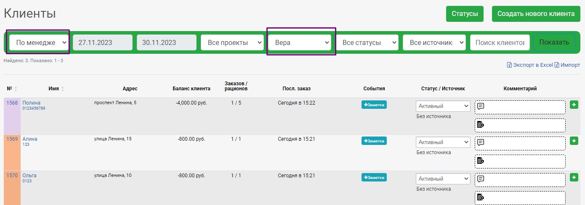The height and width of the screenshot is (205, 585).
Task: Click the document settings icon in Полина's row
Action: tap(481, 124)
